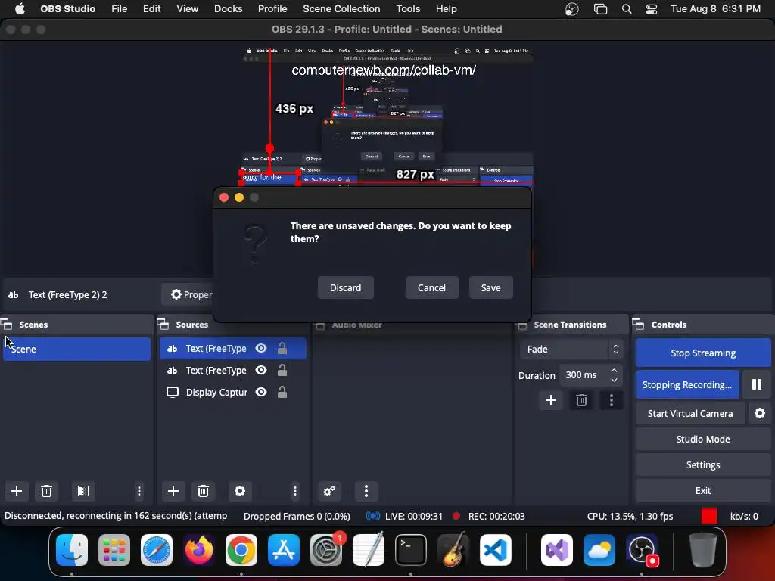This screenshot has width=775, height=581.
Task: Open Firefox from the dock
Action: [x=199, y=550]
